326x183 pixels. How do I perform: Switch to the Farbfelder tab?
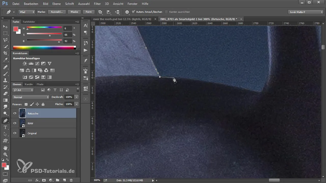coord(29,22)
